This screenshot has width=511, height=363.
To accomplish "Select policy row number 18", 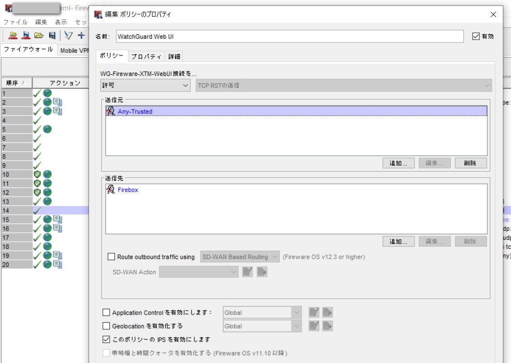I will coord(17,247).
